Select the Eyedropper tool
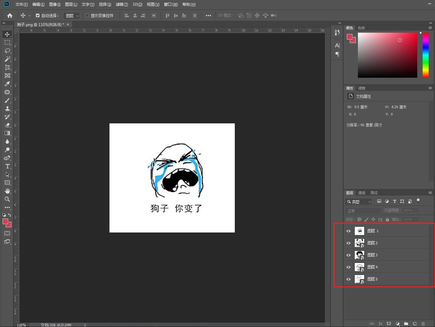The image size is (435, 327). (7, 84)
